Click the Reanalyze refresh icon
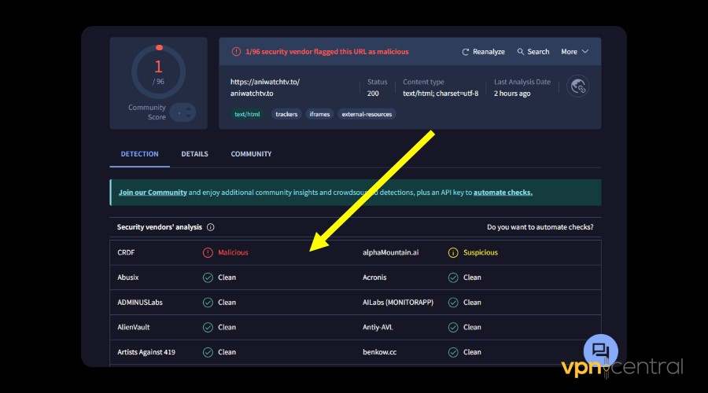Image resolution: width=708 pixels, height=393 pixels. pyautogui.click(x=465, y=52)
